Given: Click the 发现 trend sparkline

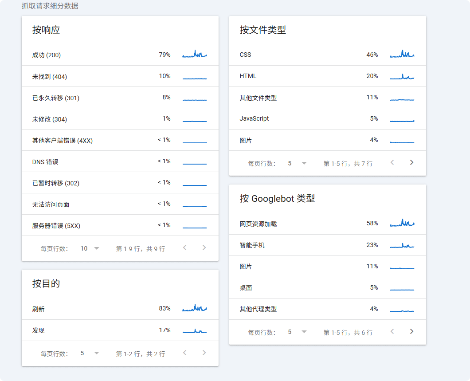Looking at the screenshot, I should 195,330.
